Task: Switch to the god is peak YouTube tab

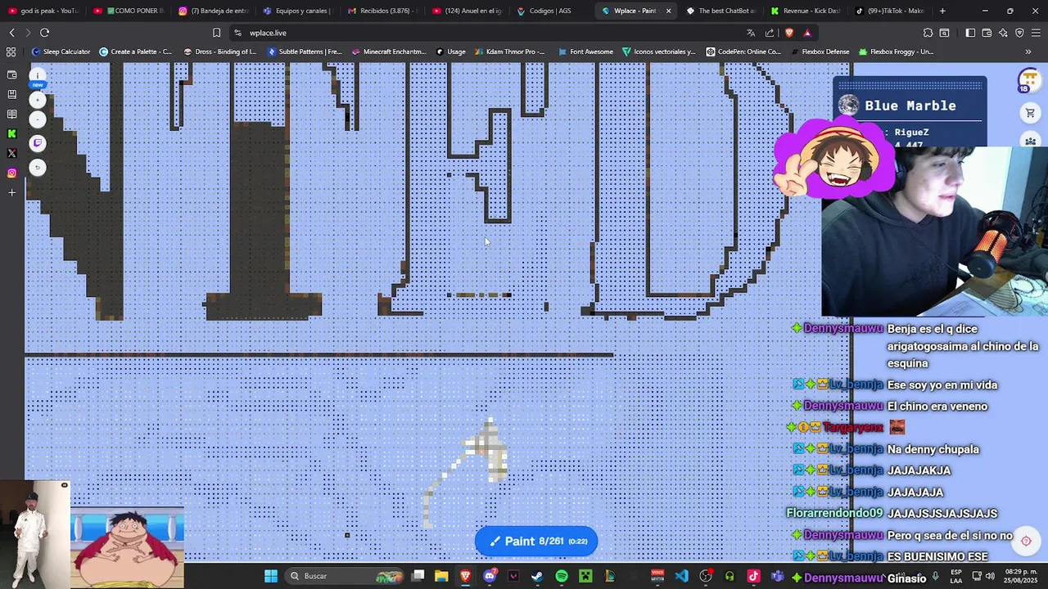Action: [43, 11]
